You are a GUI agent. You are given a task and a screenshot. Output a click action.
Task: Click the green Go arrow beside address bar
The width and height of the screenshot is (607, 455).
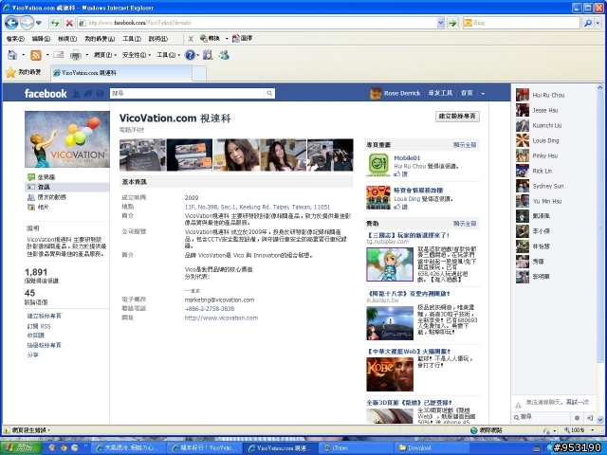point(452,23)
